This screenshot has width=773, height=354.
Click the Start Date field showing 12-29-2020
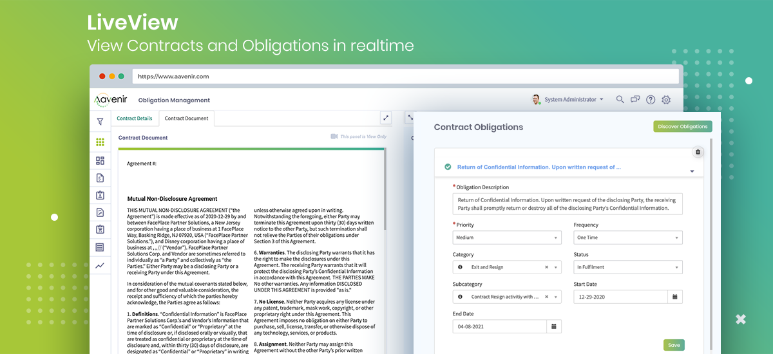[621, 297]
